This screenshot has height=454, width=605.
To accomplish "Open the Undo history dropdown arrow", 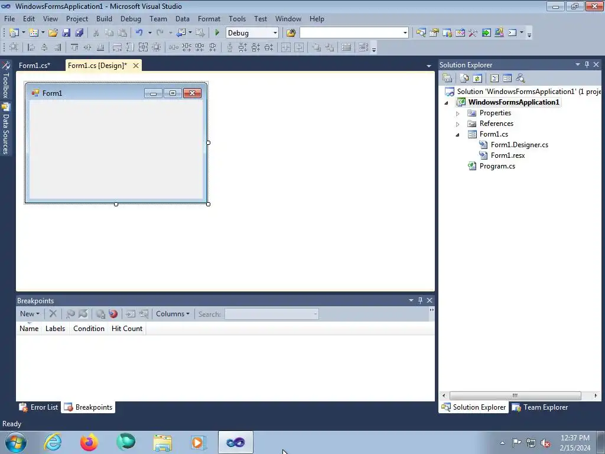I will click(149, 33).
